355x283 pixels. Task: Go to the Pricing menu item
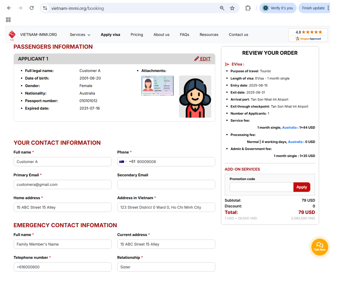[x=137, y=35]
